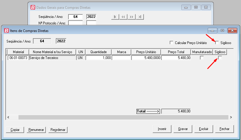Click Nº Protocolo number field in Dados Gerais
This screenshot has width=241, height=140.
(x=75, y=23)
